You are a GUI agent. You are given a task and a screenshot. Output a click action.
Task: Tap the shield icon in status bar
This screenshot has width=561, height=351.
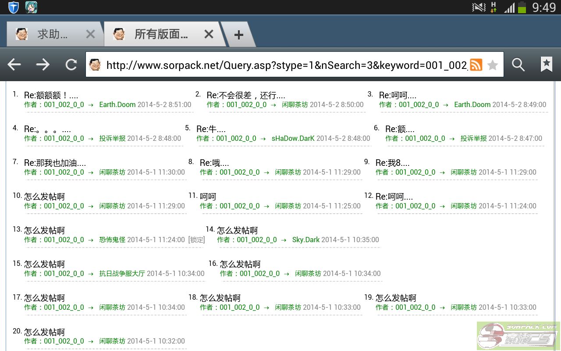tap(14, 7)
